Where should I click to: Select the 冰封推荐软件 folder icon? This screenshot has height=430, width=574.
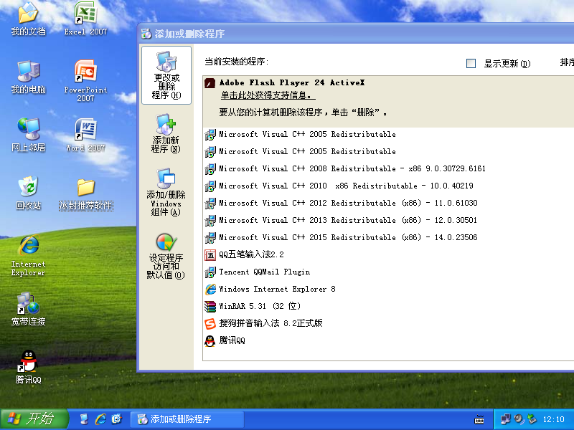coord(85,193)
